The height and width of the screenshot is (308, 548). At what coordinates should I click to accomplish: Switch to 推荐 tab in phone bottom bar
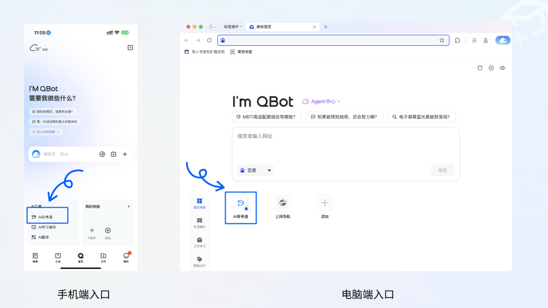pos(36,258)
